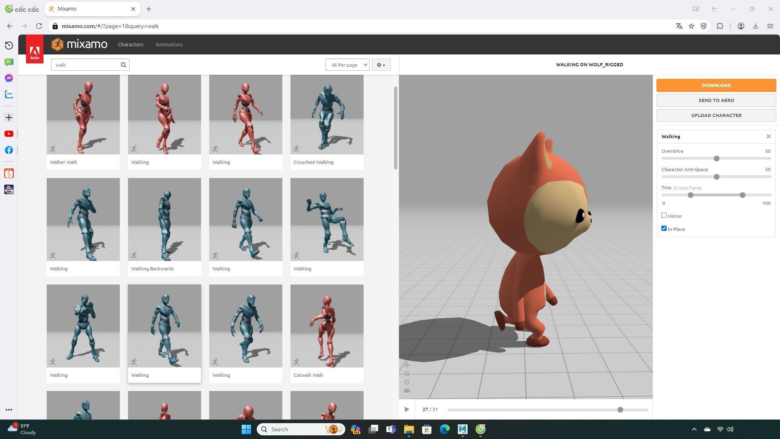Open the 48 Per page dropdown
Image resolution: width=780 pixels, height=439 pixels.
(x=347, y=65)
